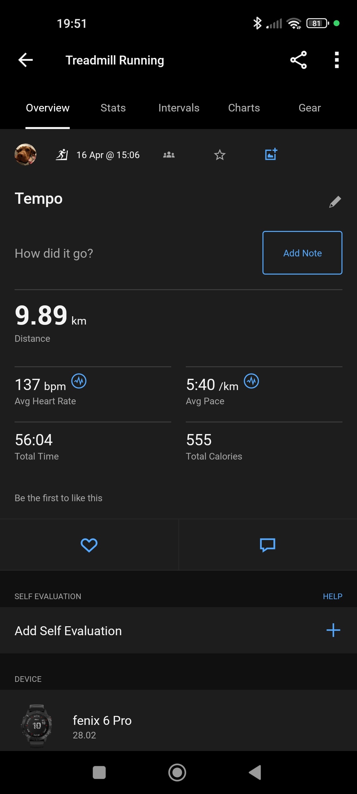Screen dimensions: 357x794
Task: Tap the back arrow icon
Action: pyautogui.click(x=25, y=60)
